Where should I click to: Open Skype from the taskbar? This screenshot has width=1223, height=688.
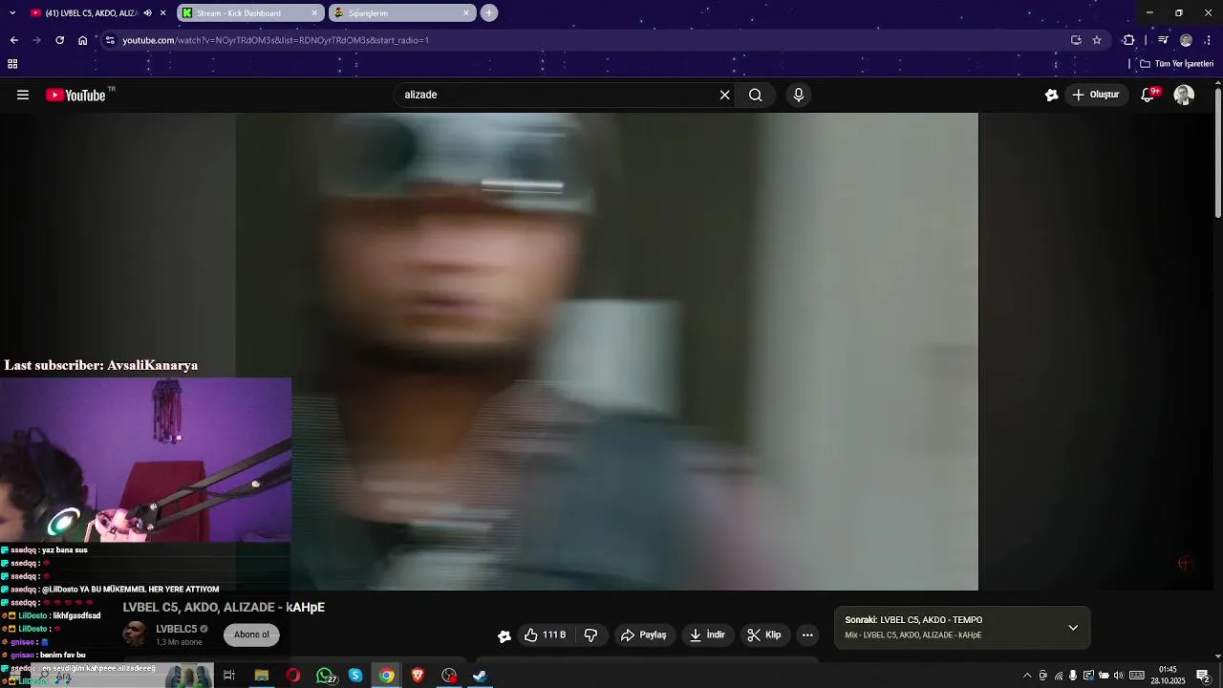355,676
